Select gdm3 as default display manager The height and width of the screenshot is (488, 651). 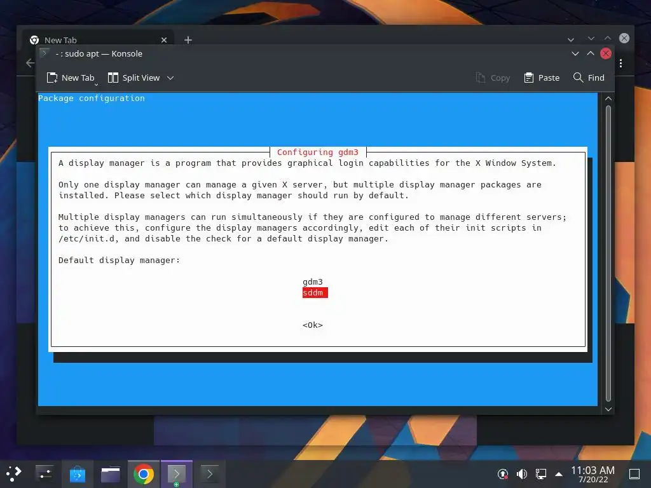tap(313, 281)
